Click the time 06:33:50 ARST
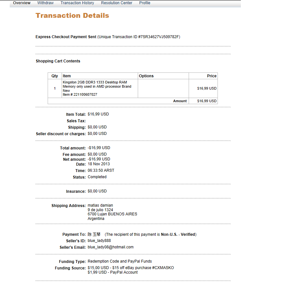The height and width of the screenshot is (283, 283). [101, 170]
